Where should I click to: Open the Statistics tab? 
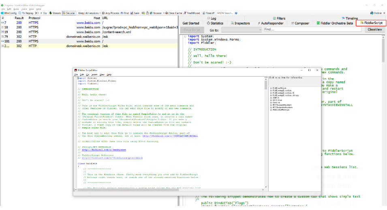point(215,23)
